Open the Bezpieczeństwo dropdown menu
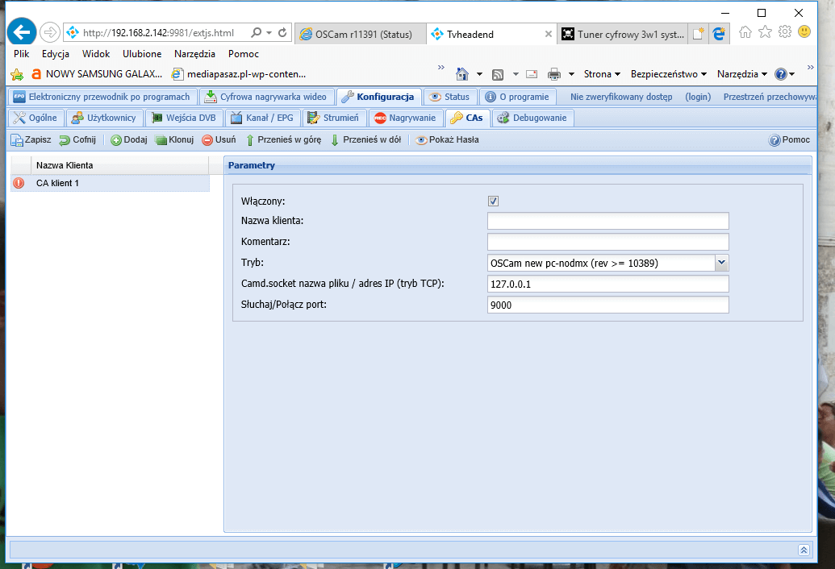Viewport: 835px width, 569px height. click(x=669, y=74)
